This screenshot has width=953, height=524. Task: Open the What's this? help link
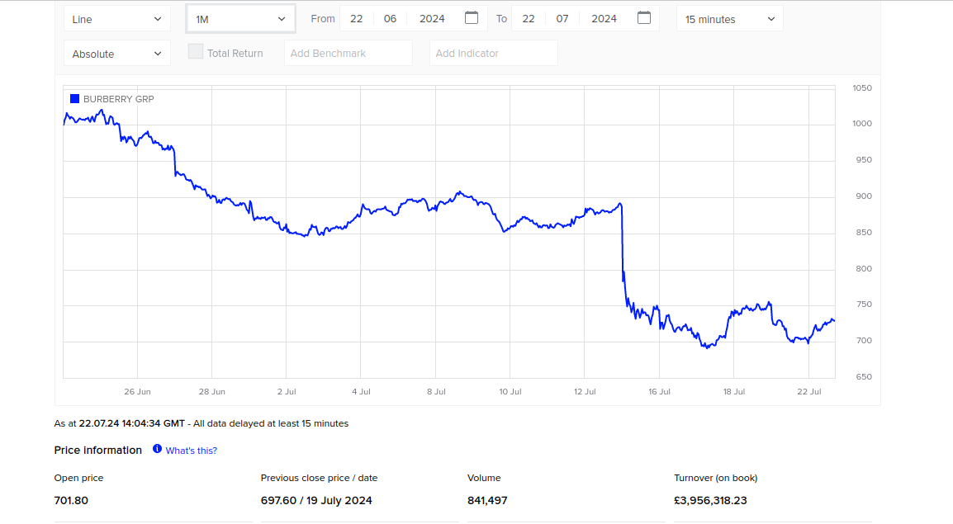point(189,450)
